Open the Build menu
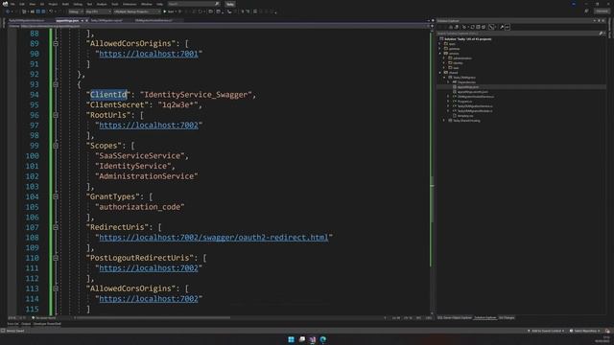Screen dimensions: 614x345 click(65, 4)
